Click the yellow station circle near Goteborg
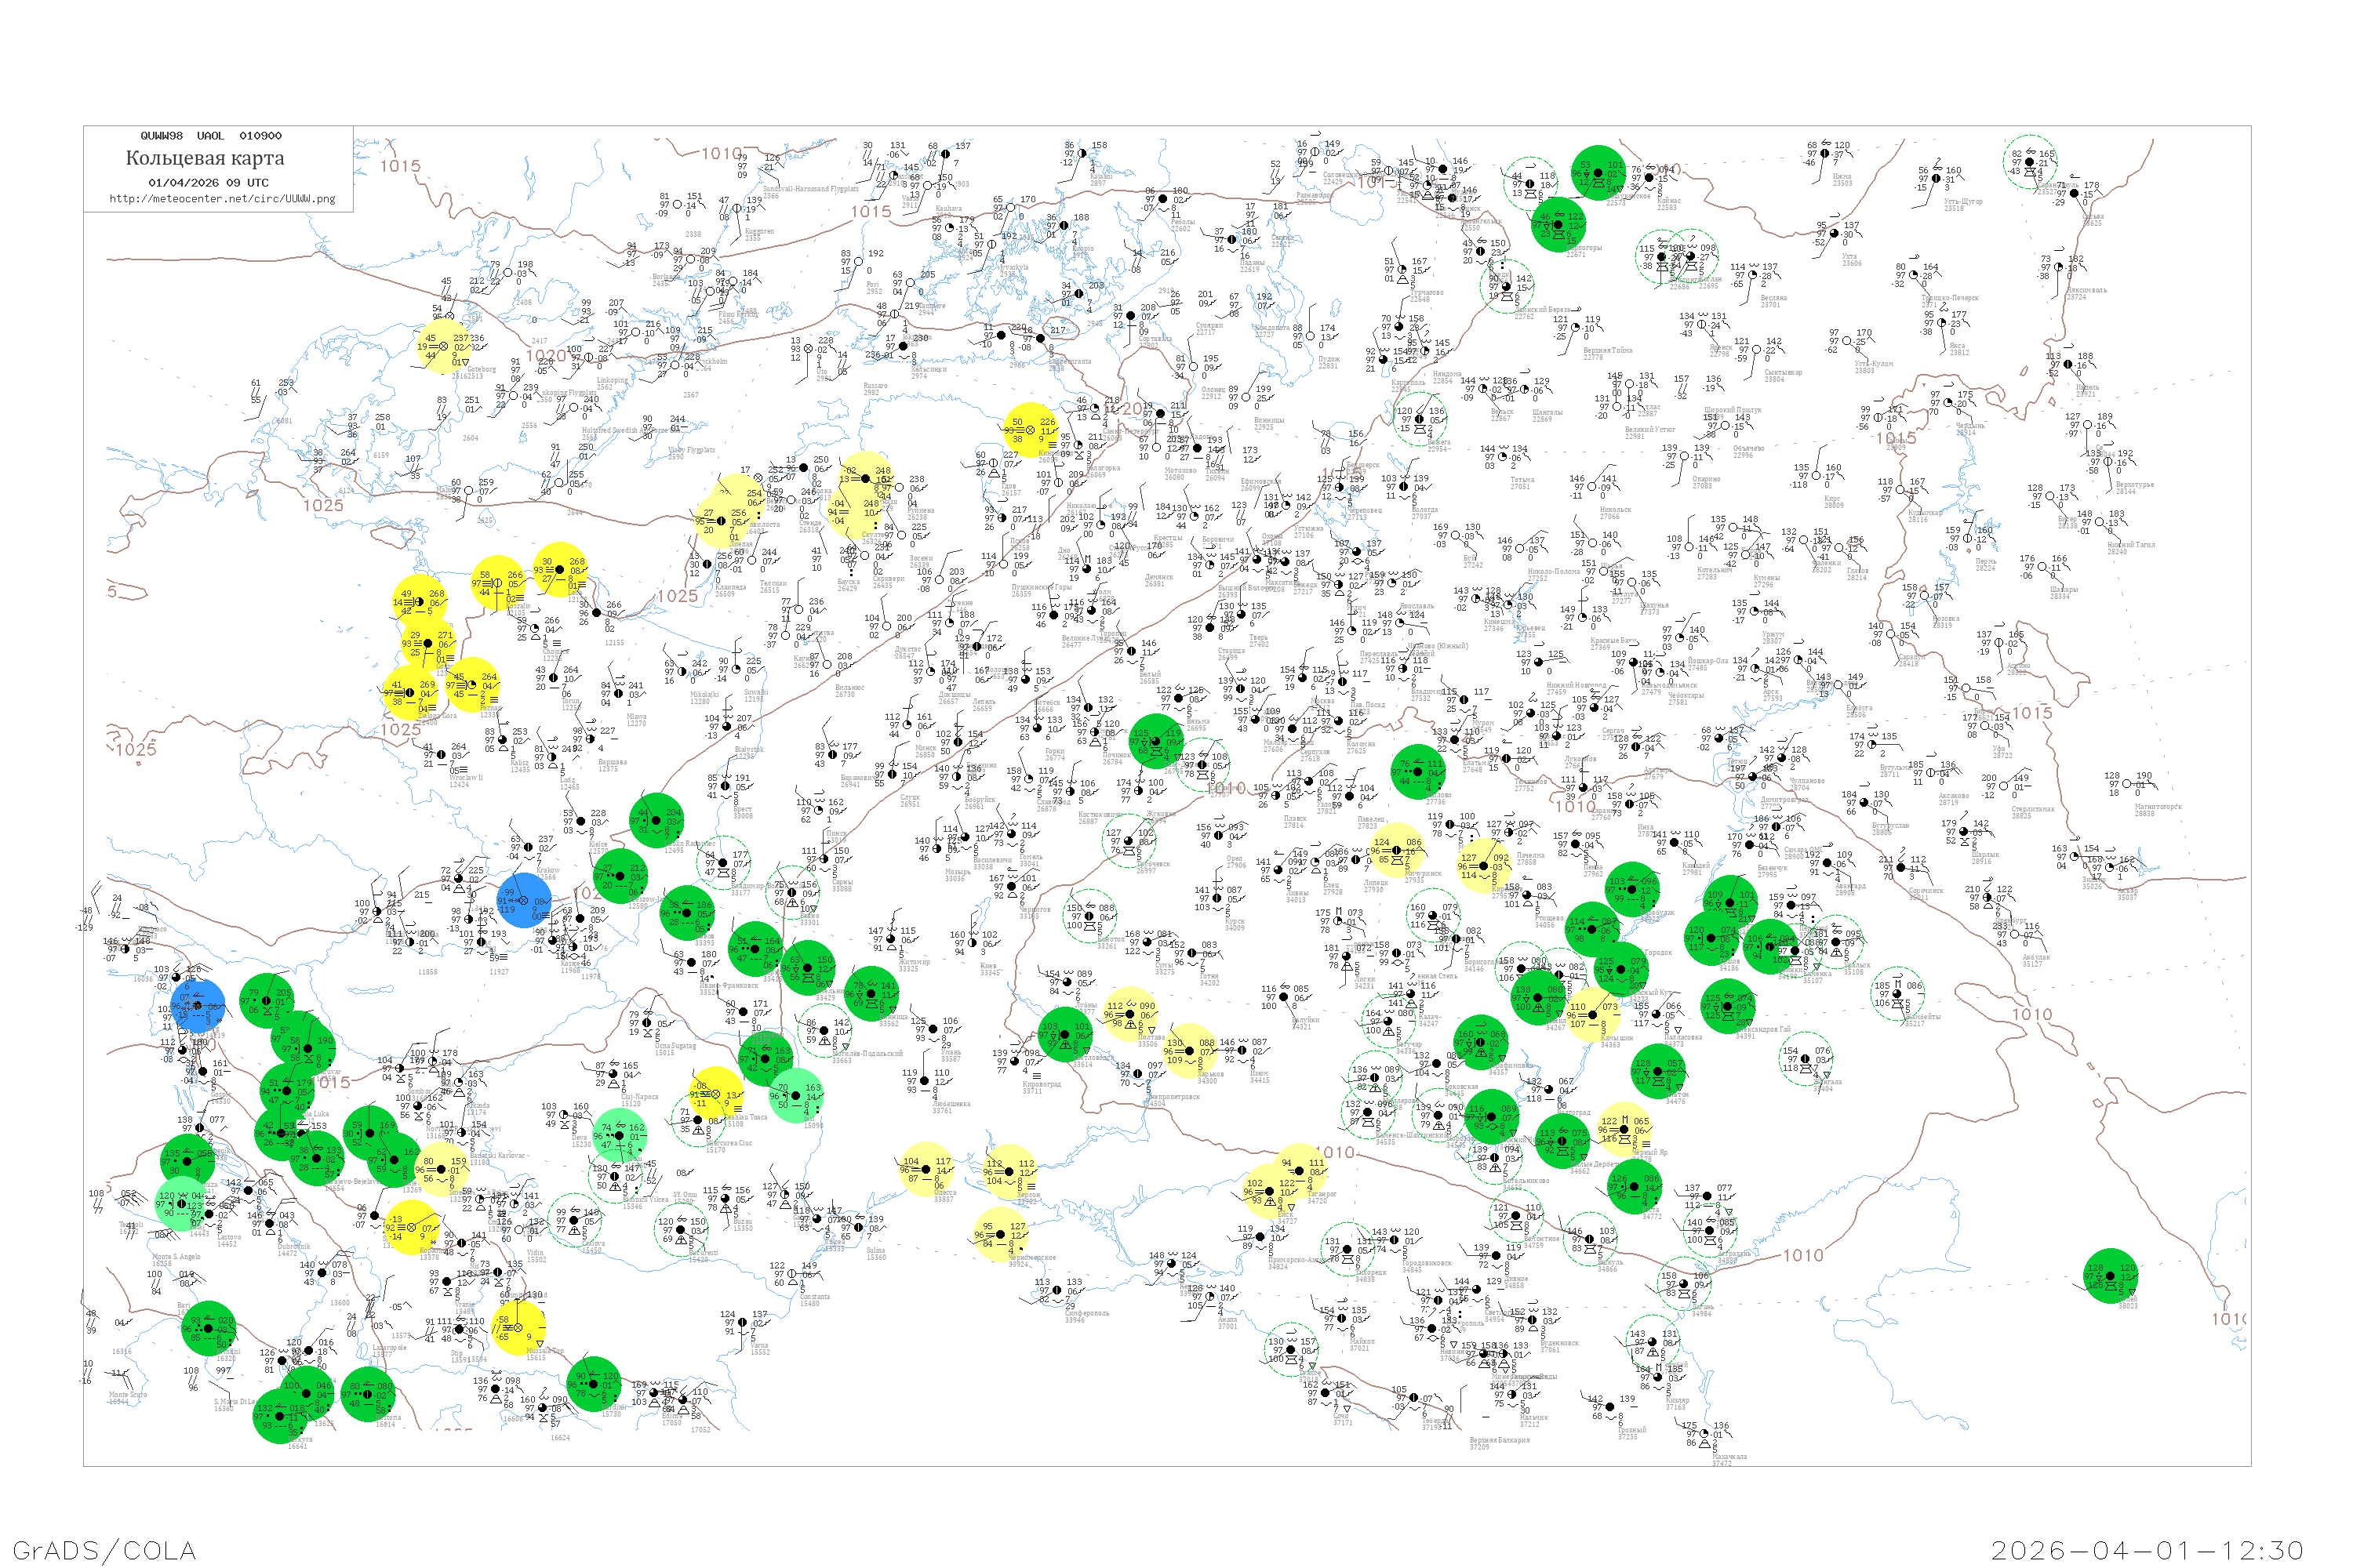 [x=443, y=347]
